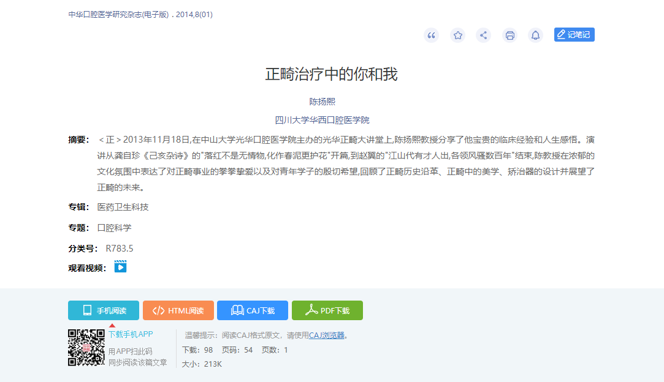Download the article via CAJ下载
664x382 pixels.
(x=252, y=310)
